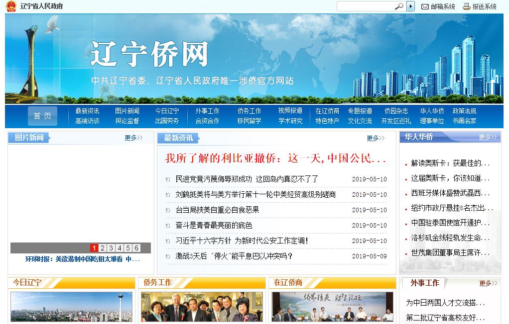The width and height of the screenshot is (509, 324).
Task: Switch photo slideshow to slide 3
Action: [111, 248]
